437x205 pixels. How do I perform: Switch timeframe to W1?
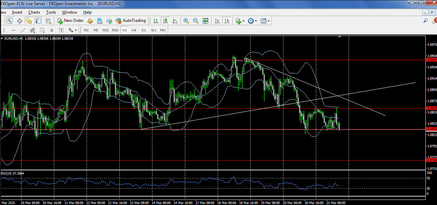coord(154,30)
